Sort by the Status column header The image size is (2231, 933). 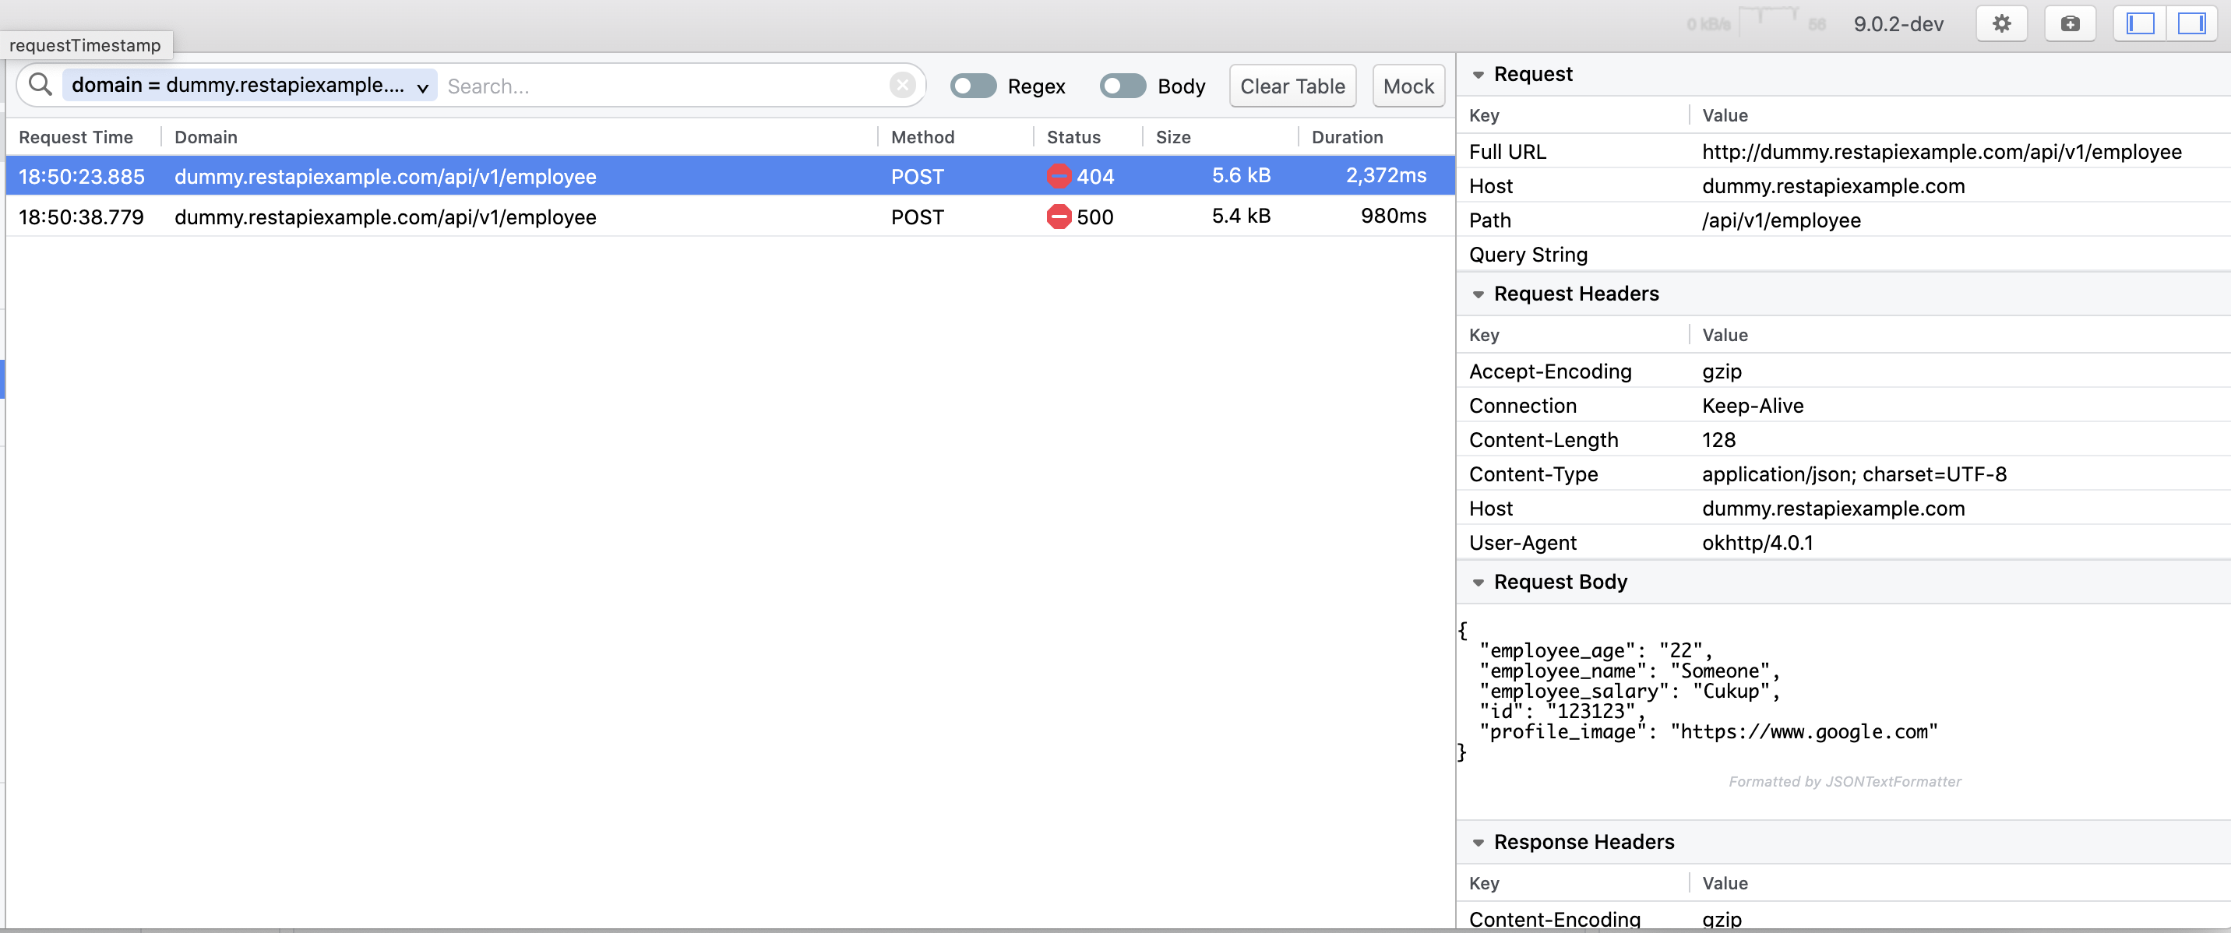pyautogui.click(x=1073, y=137)
